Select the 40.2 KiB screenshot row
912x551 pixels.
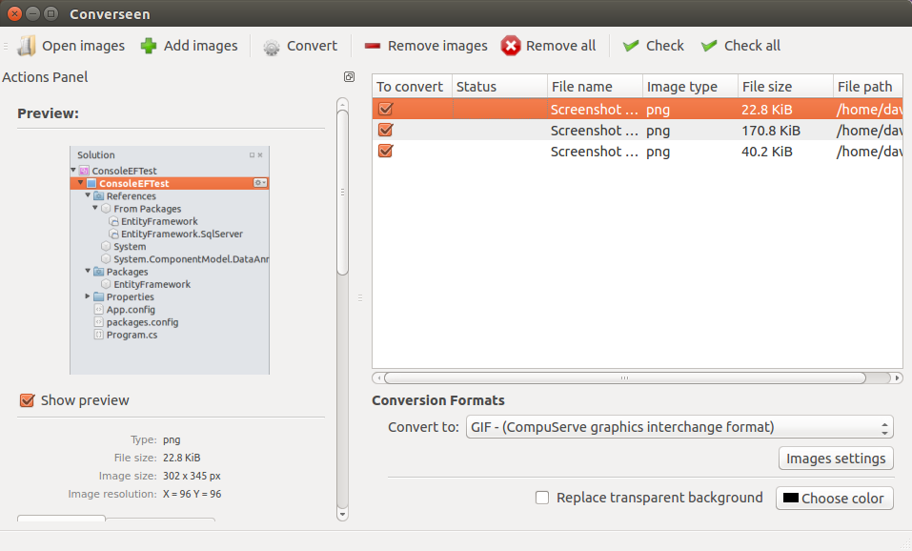638,152
